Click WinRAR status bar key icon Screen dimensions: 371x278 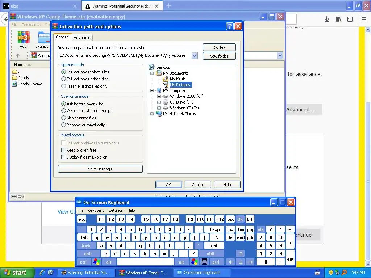click(x=21, y=197)
